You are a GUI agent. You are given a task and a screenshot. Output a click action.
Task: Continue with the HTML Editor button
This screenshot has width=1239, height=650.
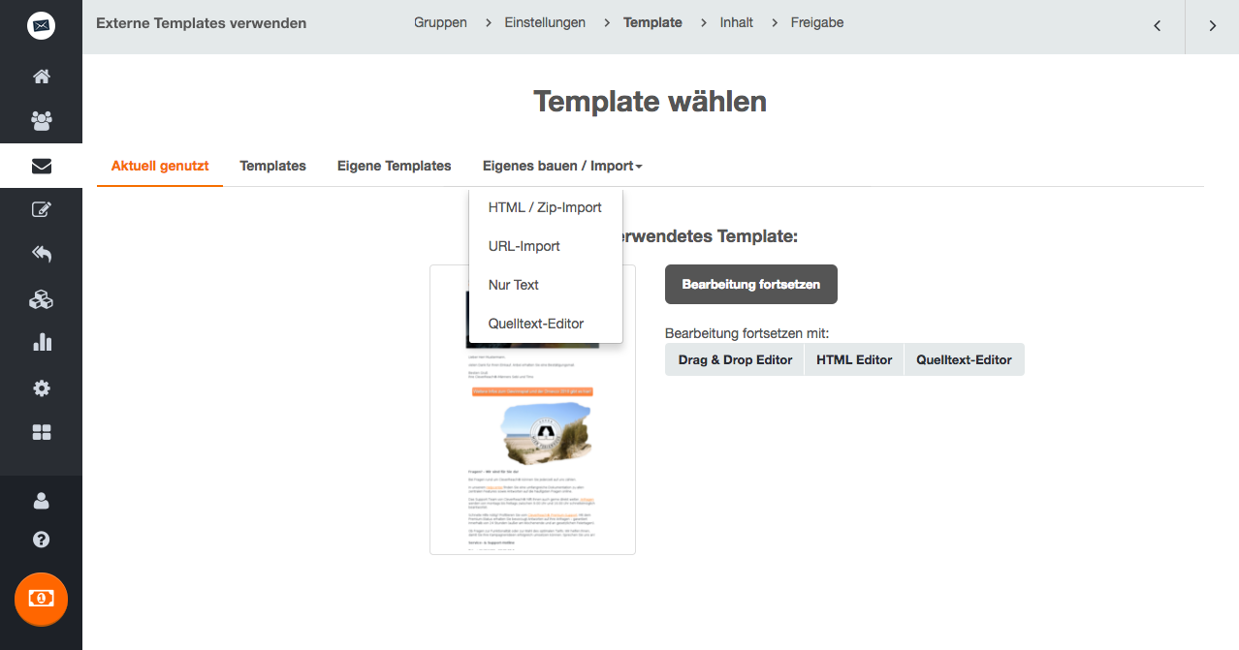(854, 359)
